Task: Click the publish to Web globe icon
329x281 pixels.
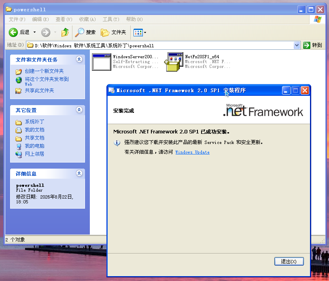Action: (19, 80)
